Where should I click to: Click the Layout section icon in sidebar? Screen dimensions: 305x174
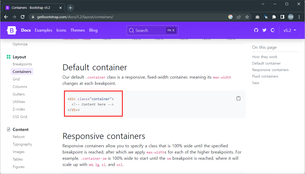[x=8, y=57]
